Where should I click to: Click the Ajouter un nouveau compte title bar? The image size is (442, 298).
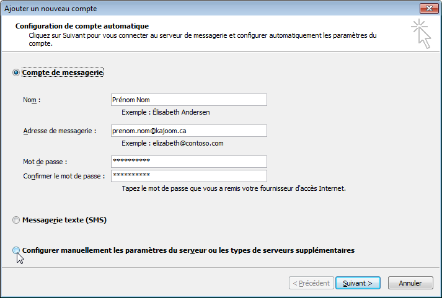[208, 9]
